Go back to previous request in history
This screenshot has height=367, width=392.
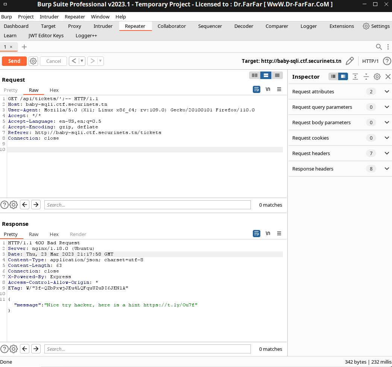tap(74, 61)
